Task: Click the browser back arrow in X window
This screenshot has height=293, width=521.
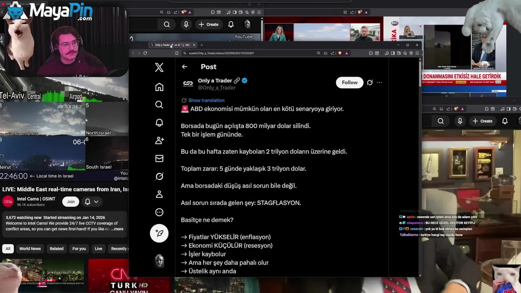Action: click(133, 53)
